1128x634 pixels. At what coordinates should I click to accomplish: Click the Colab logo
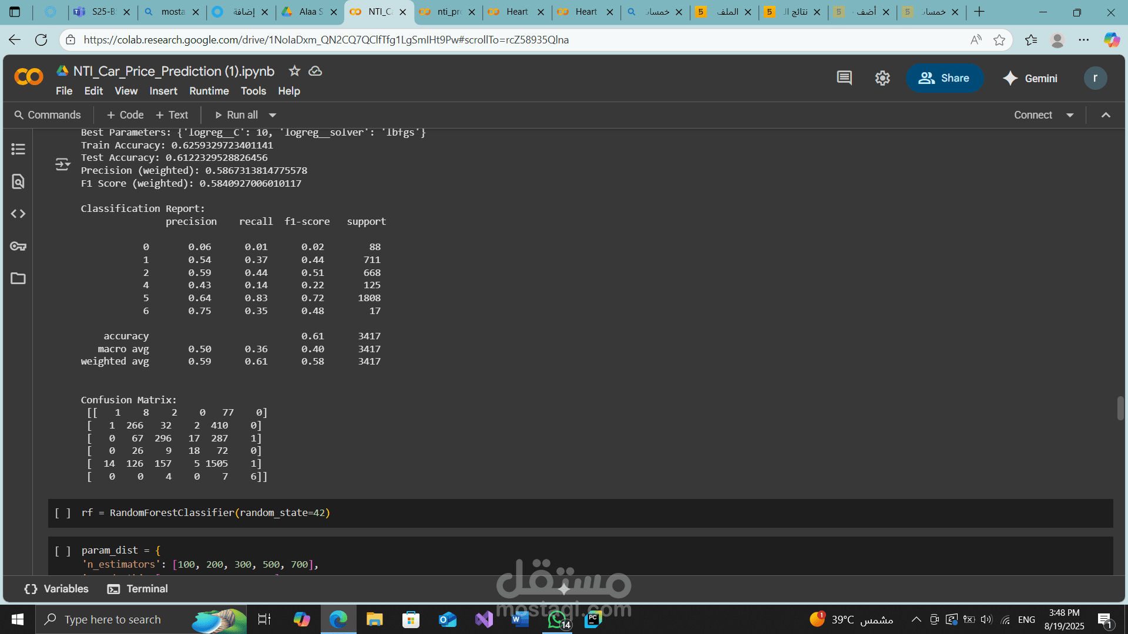pos(29,77)
